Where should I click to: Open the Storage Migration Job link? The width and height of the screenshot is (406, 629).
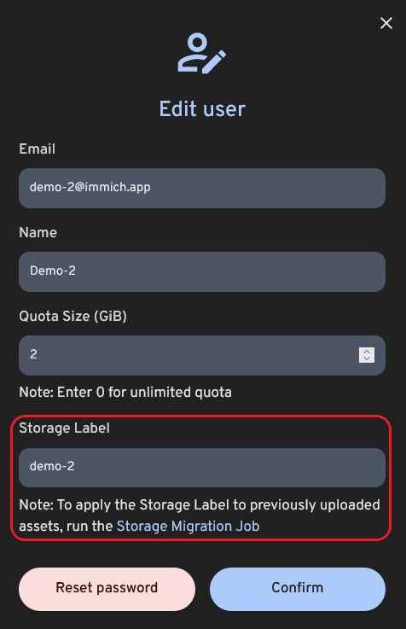click(188, 527)
